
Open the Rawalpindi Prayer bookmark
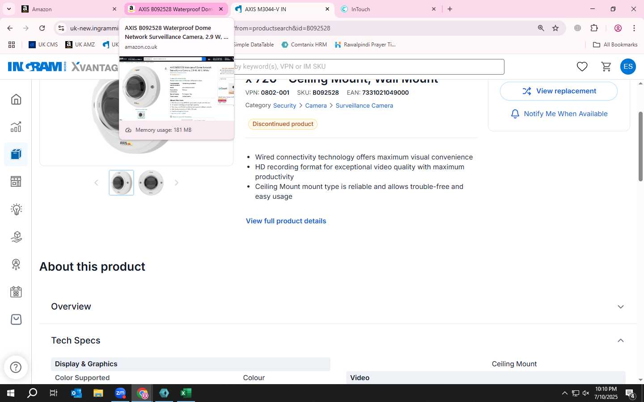(365, 45)
